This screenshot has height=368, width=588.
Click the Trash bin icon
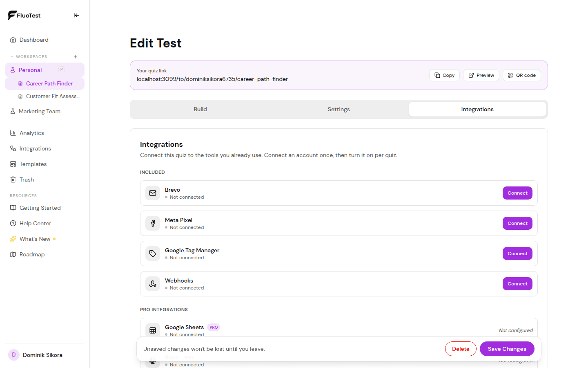tap(13, 180)
